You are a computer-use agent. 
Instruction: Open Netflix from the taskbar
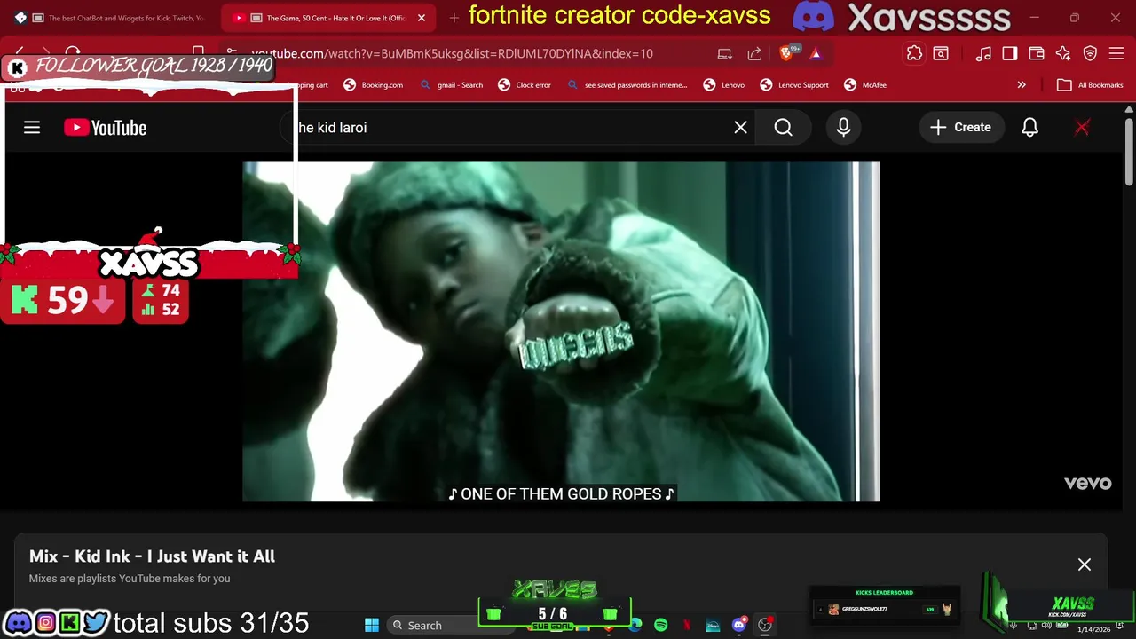tap(687, 625)
